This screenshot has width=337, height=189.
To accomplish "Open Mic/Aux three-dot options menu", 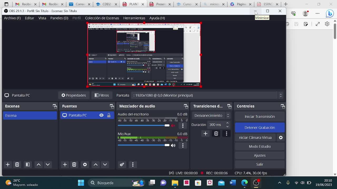I will pyautogui.click(x=183, y=145).
